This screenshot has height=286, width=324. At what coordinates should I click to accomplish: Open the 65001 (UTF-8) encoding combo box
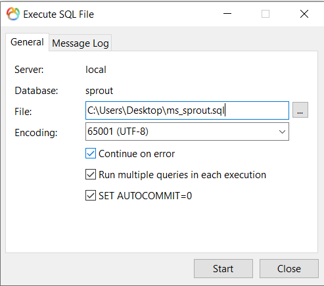tap(187, 131)
